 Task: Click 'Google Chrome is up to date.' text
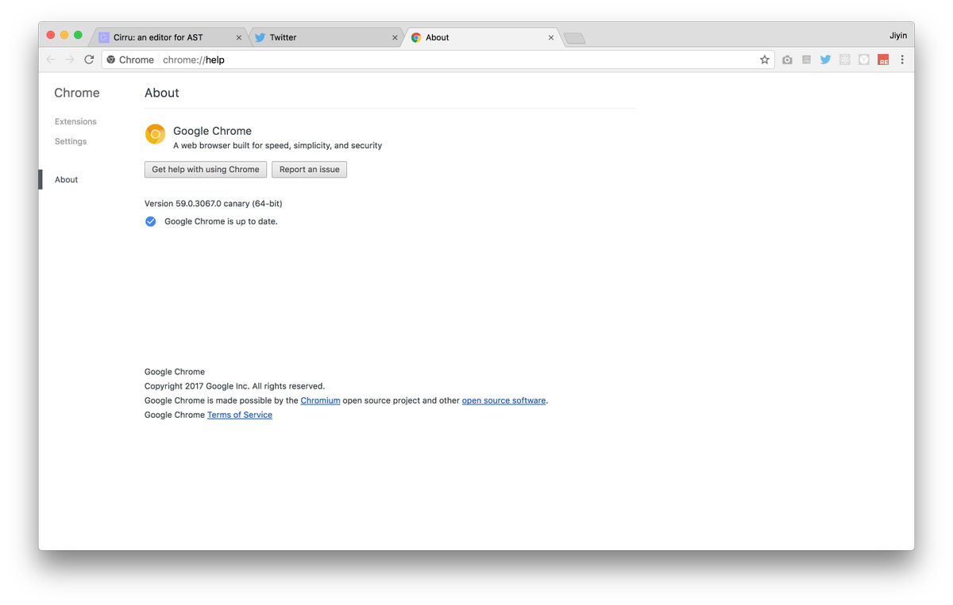[x=221, y=221]
